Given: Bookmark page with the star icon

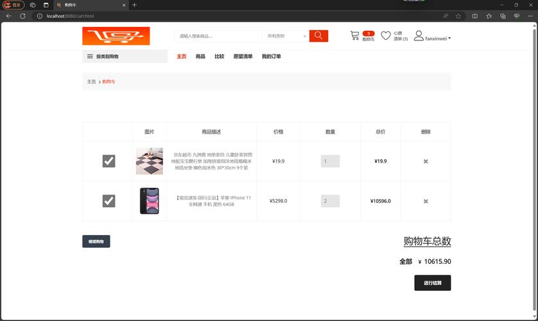Looking at the screenshot, I should coord(458,16).
